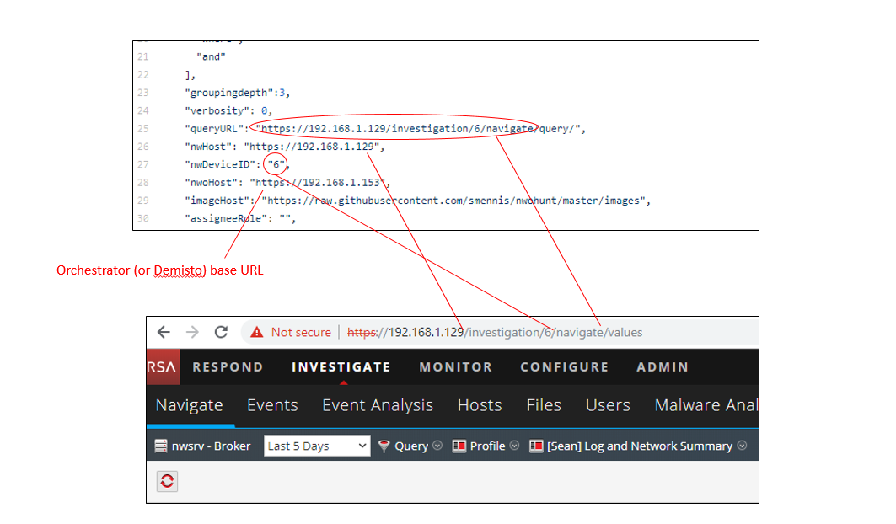Switch to the Navigate tab
This screenshot has height=524, width=896.
pyautogui.click(x=189, y=405)
